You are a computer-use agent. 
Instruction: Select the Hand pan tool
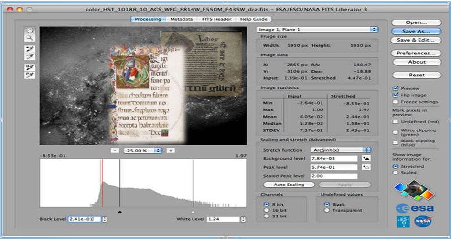tap(30, 31)
